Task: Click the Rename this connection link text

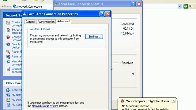Action: tap(17, 57)
